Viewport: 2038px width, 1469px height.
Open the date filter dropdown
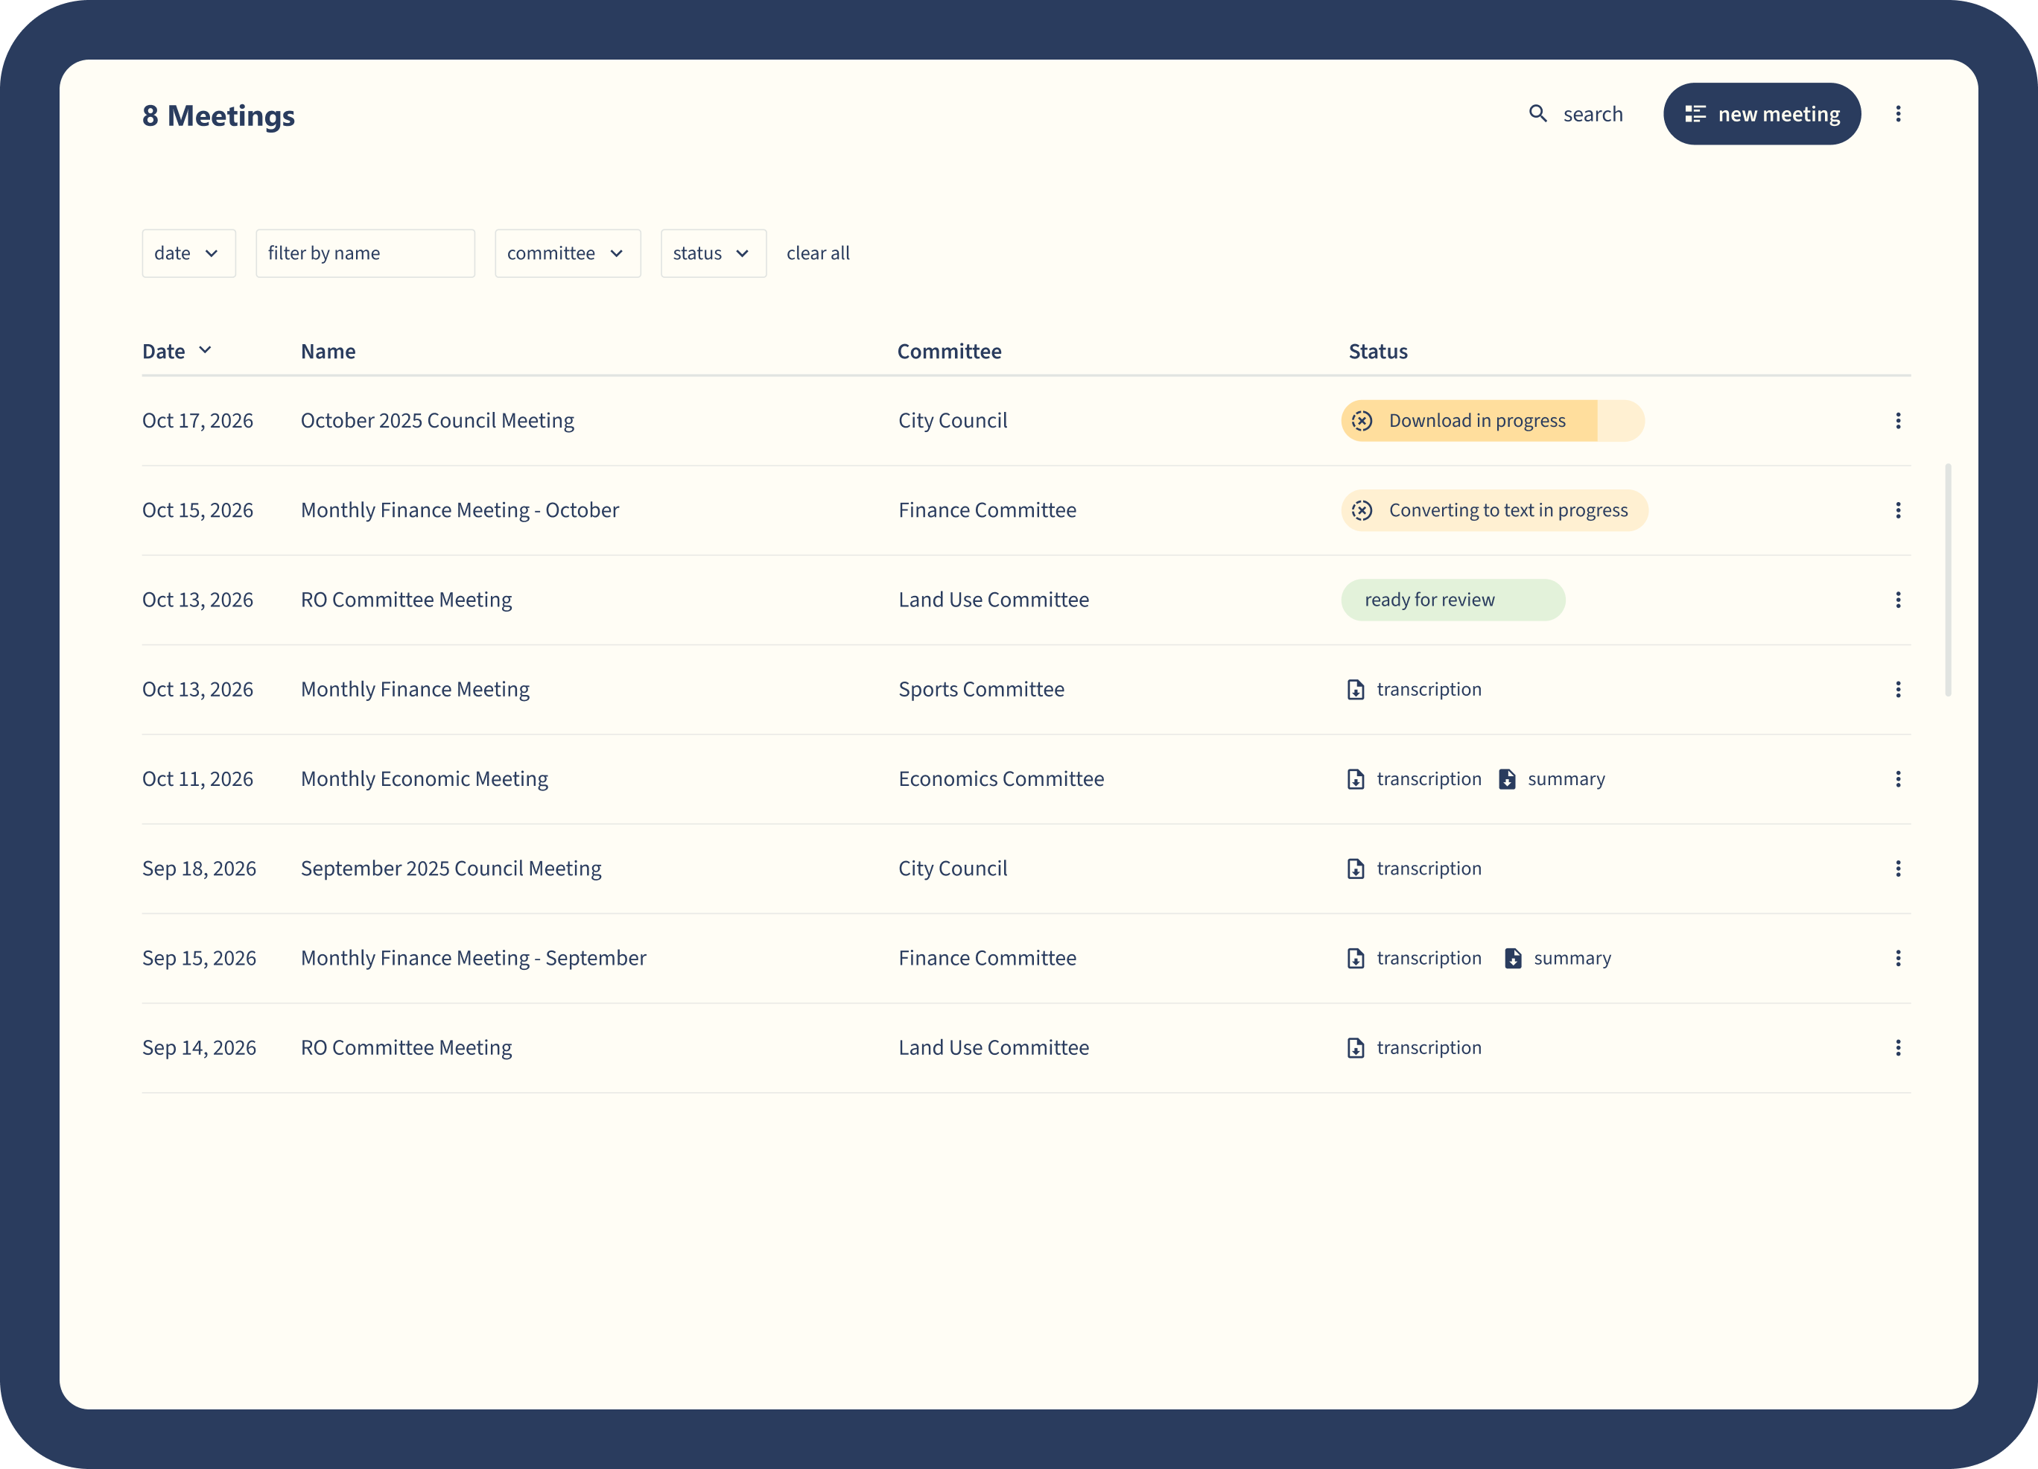(188, 253)
